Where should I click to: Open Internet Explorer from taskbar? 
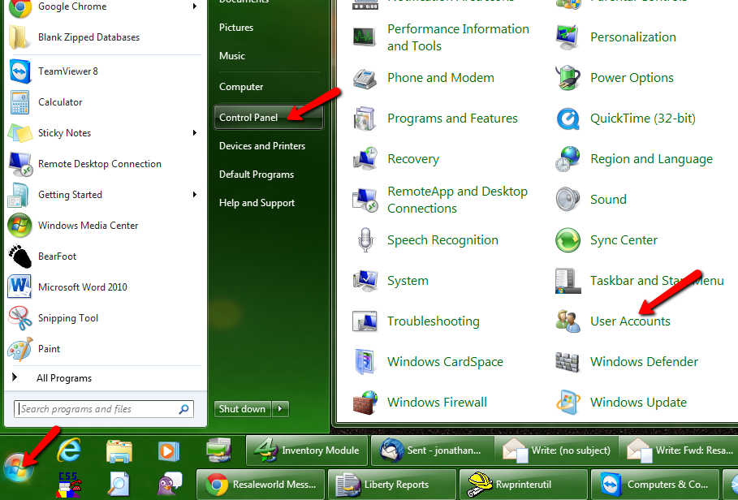(x=69, y=450)
